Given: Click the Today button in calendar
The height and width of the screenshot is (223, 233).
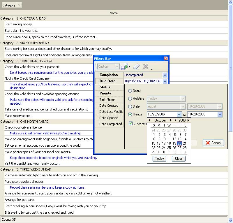Looking at the screenshot, I should [159, 159].
